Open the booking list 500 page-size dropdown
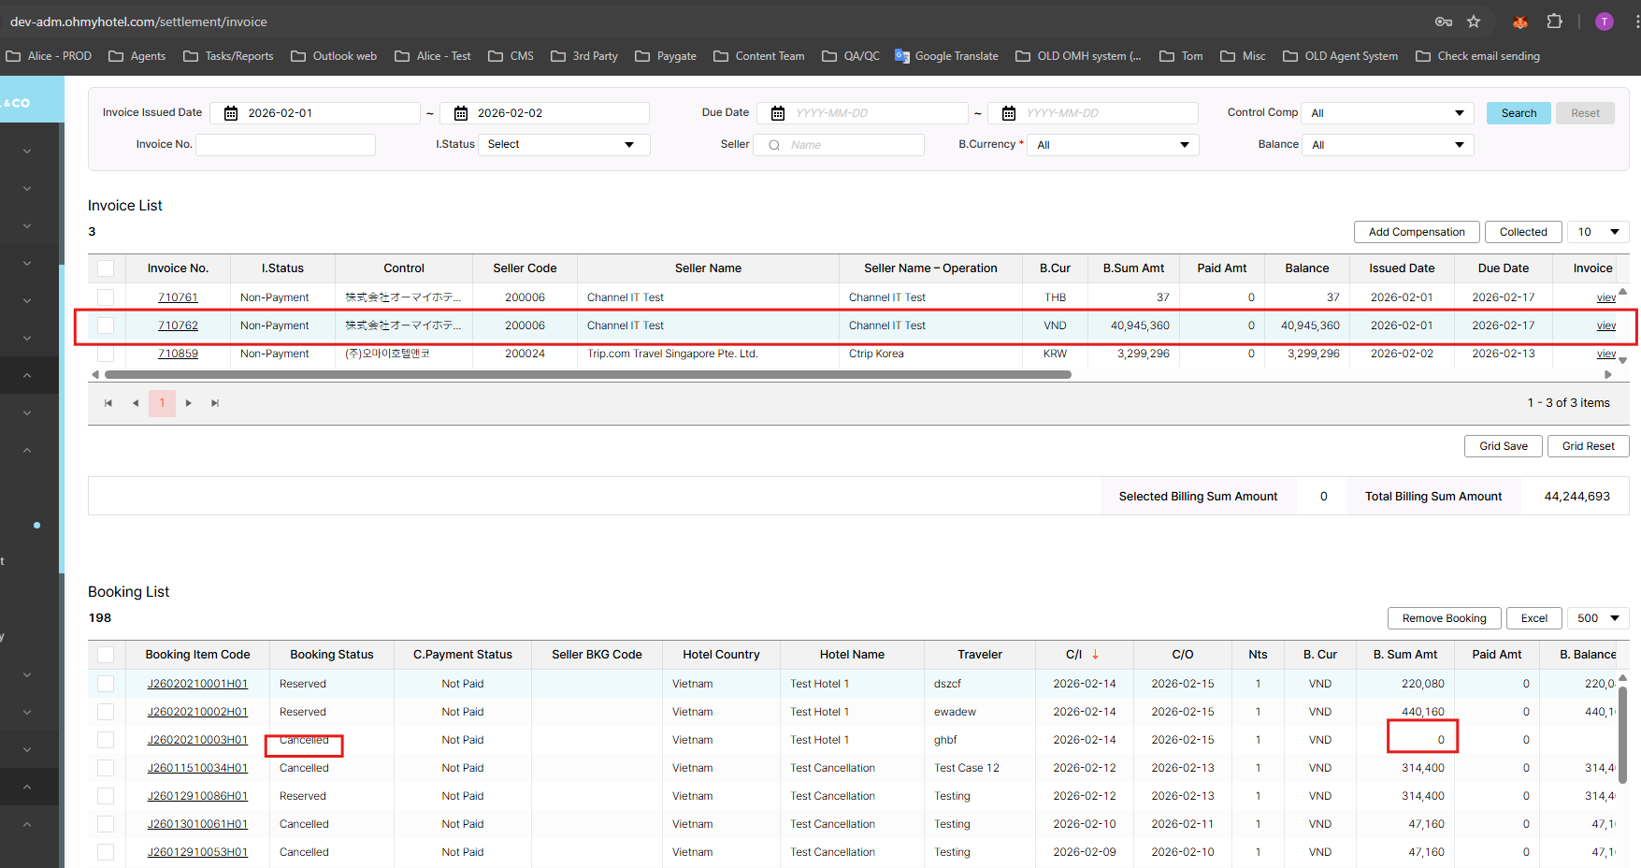This screenshot has width=1641, height=868. pos(1597,618)
